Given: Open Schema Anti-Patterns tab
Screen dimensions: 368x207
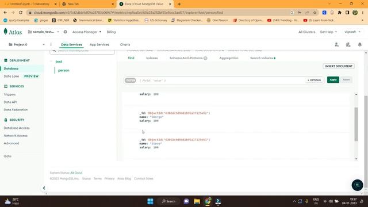Looking at the screenshot, I should tap(186, 58).
